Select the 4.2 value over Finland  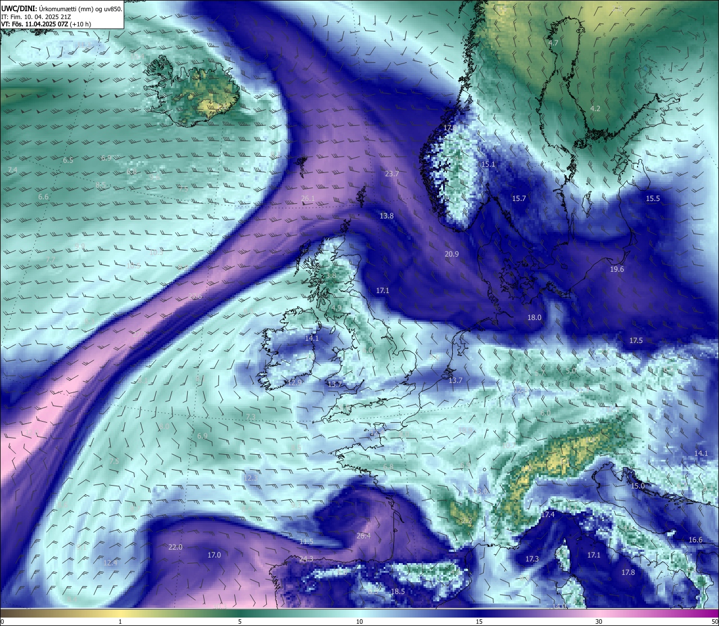coord(595,109)
